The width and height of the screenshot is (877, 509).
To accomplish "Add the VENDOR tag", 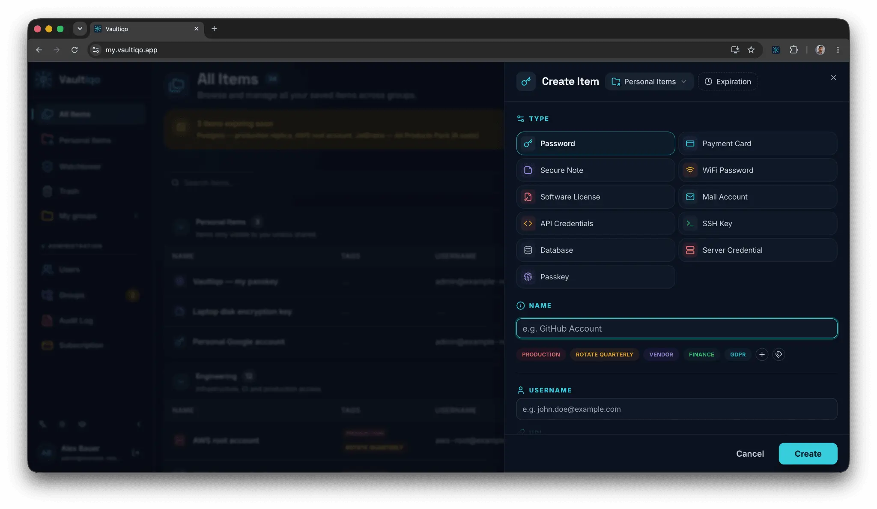I will pos(661,354).
